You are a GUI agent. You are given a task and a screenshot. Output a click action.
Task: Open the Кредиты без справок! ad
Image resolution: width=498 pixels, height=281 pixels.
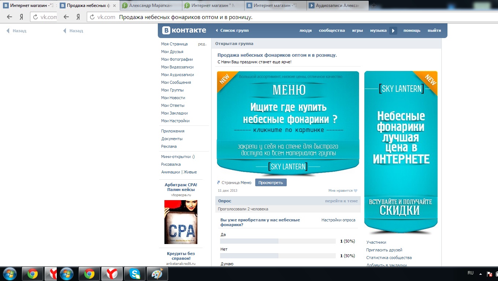click(x=181, y=256)
